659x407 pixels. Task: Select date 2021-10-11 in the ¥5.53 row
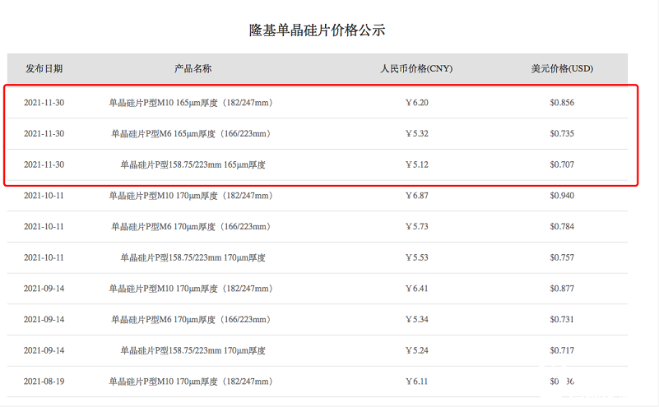click(x=44, y=258)
